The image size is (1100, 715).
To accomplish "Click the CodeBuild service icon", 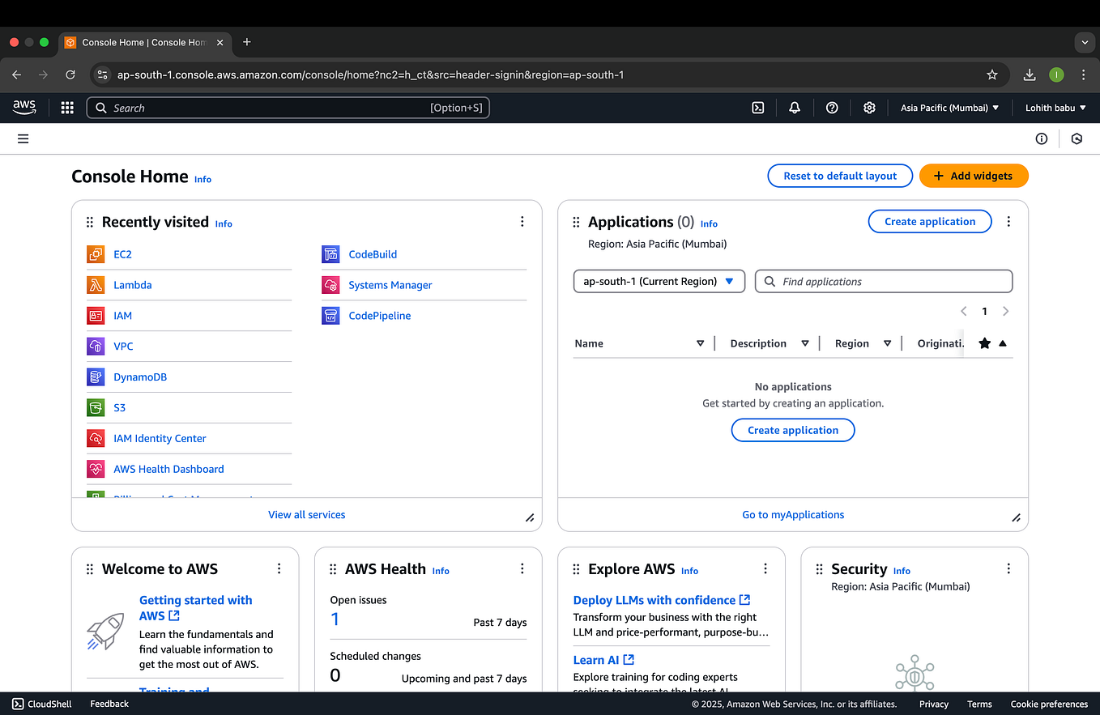I will point(330,253).
